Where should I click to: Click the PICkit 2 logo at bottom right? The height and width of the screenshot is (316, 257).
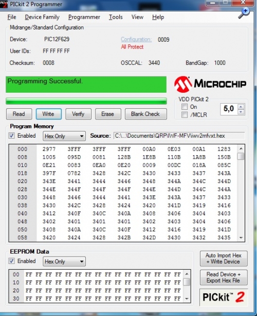[224, 297]
